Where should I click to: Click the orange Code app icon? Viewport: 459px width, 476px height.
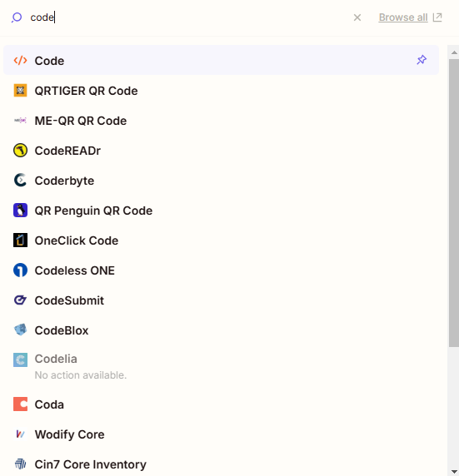[20, 61]
